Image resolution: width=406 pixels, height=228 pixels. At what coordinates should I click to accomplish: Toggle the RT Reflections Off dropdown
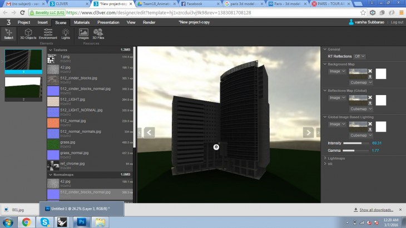(359, 56)
